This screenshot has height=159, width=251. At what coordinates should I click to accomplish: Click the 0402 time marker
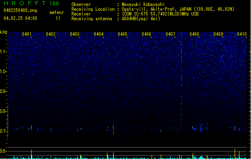click(51, 34)
